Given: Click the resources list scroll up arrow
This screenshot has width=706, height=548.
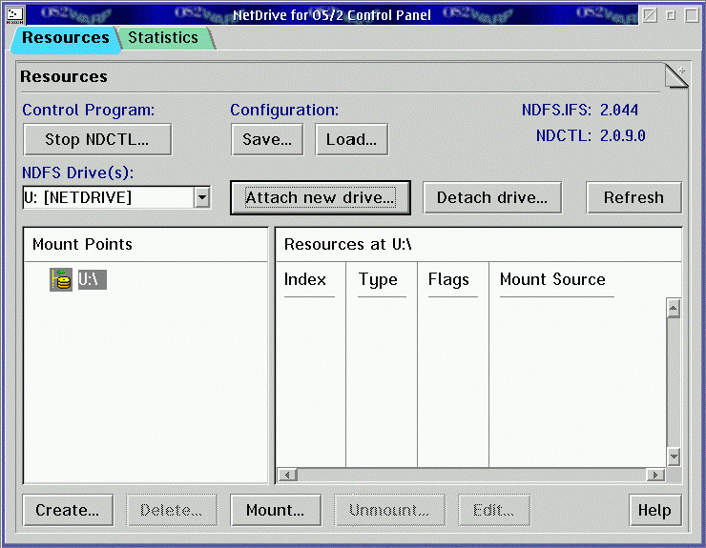Looking at the screenshot, I should point(674,309).
